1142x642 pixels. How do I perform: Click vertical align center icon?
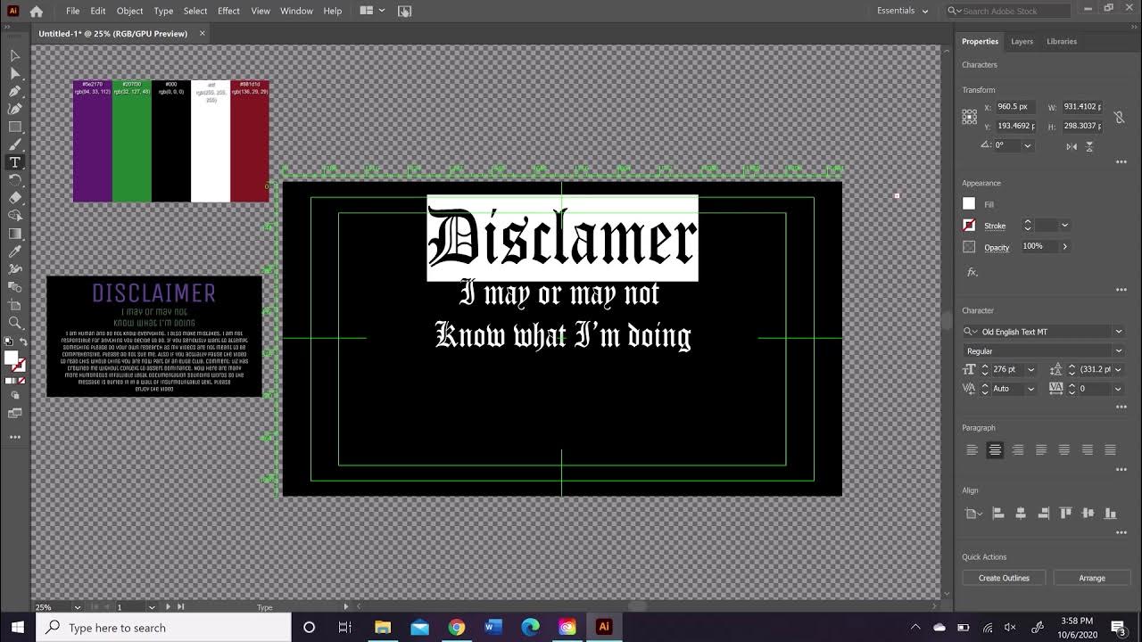1088,513
